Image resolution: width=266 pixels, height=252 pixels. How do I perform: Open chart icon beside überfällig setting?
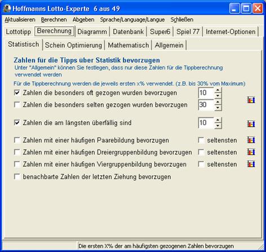coord(251,124)
